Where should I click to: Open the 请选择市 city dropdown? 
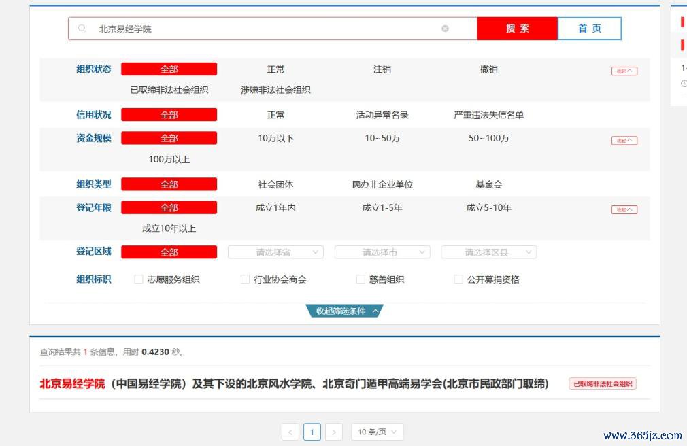tap(382, 252)
